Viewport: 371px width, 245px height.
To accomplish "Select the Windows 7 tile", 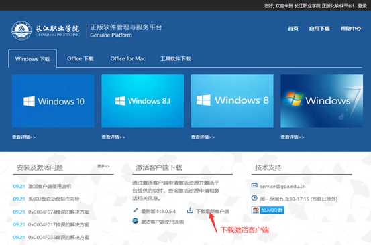I will [x=322, y=101].
